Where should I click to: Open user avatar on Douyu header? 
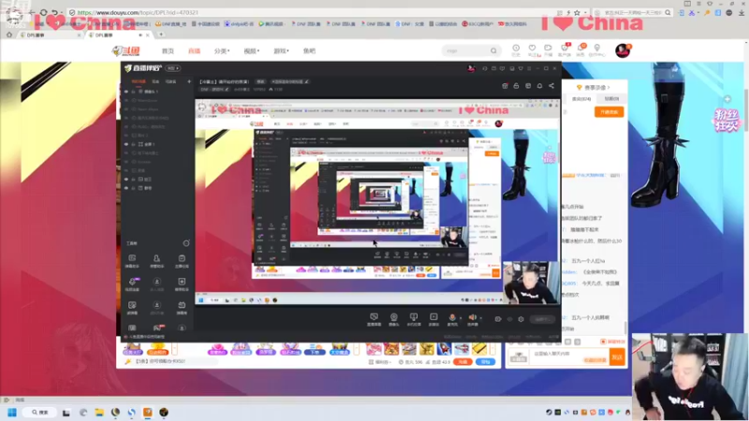pos(623,51)
